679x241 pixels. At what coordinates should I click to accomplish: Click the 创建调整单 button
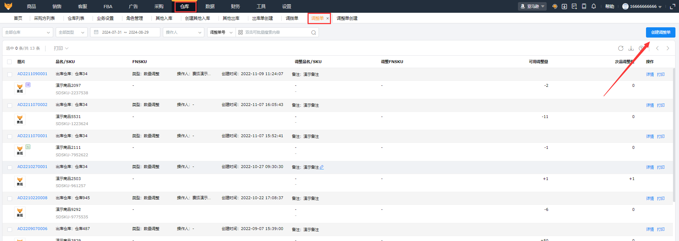click(x=661, y=32)
